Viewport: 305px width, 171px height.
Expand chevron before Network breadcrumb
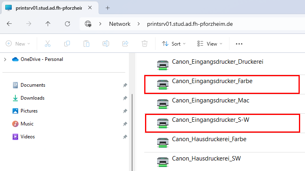tap(100, 24)
